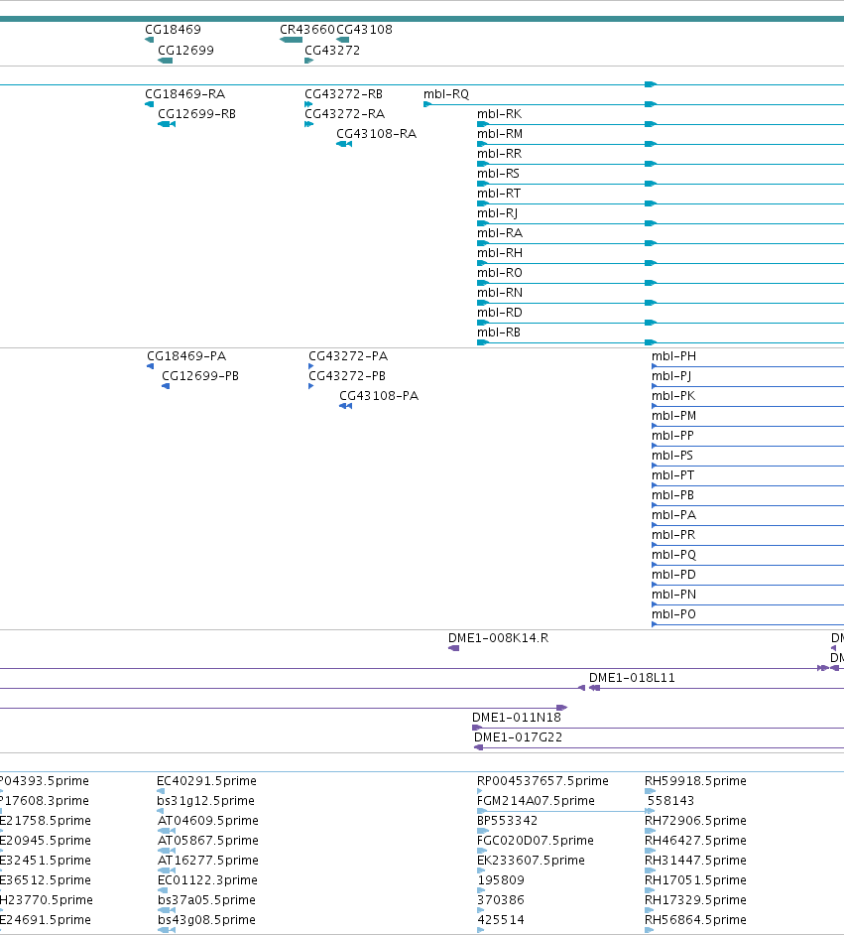The width and height of the screenshot is (844, 935).
Task: Select the CG43108 gene label
Action: click(365, 29)
